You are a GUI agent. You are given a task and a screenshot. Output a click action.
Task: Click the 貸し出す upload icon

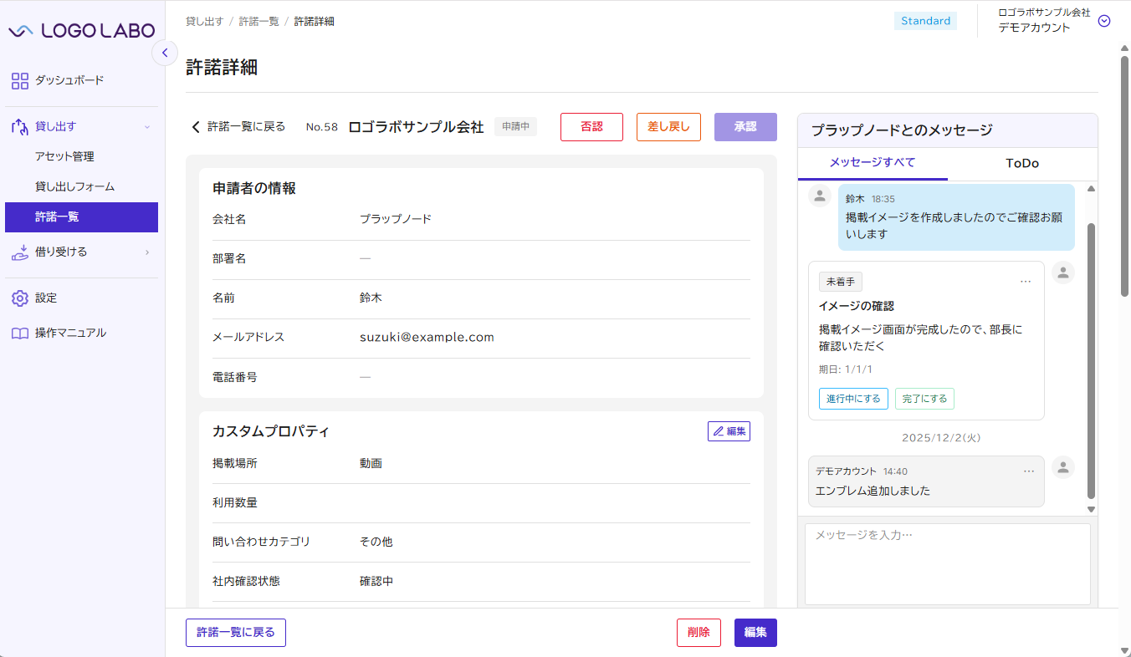pyautogui.click(x=20, y=126)
